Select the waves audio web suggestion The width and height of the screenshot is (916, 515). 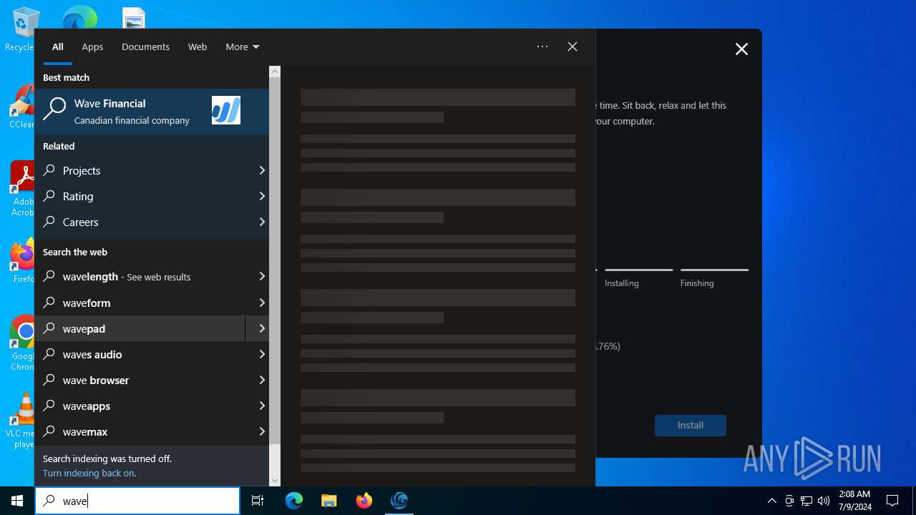tap(140, 354)
